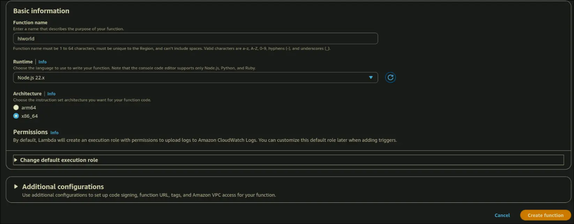Open the Info link next to Runtime
574x224 pixels.
point(43,62)
